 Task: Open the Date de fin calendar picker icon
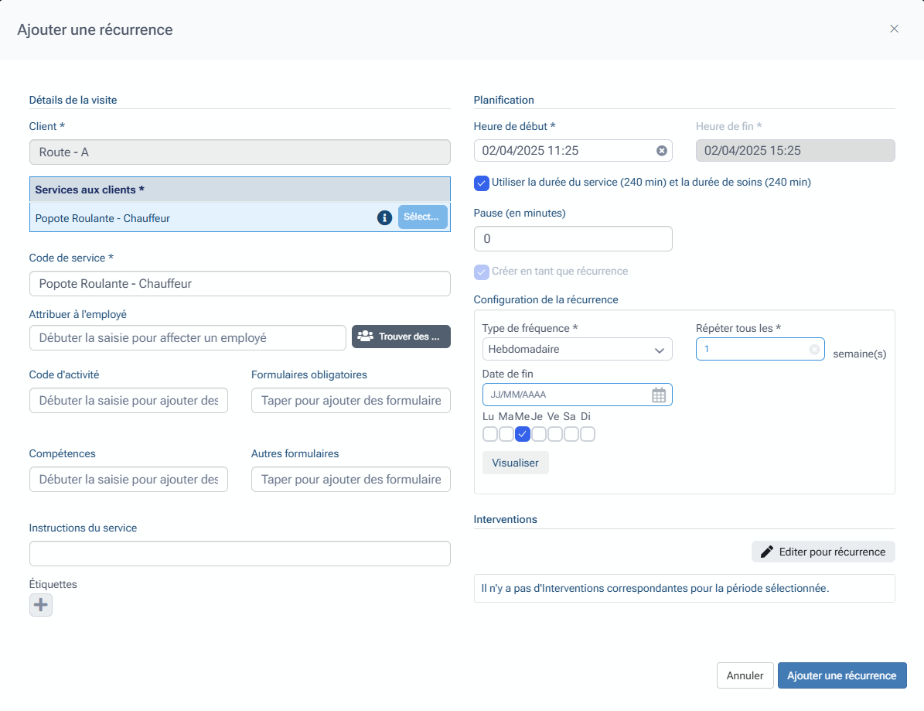click(x=658, y=395)
